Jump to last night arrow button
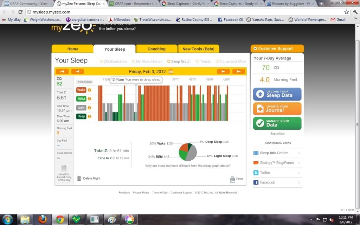Image resolution: width=360 pixels, height=225 pixels. pyautogui.click(x=239, y=71)
